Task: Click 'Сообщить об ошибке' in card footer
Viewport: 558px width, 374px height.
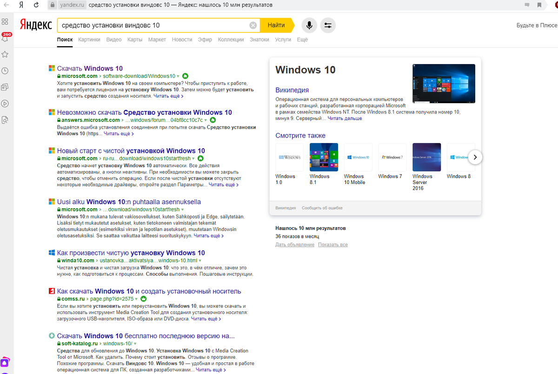Action: 322,208
